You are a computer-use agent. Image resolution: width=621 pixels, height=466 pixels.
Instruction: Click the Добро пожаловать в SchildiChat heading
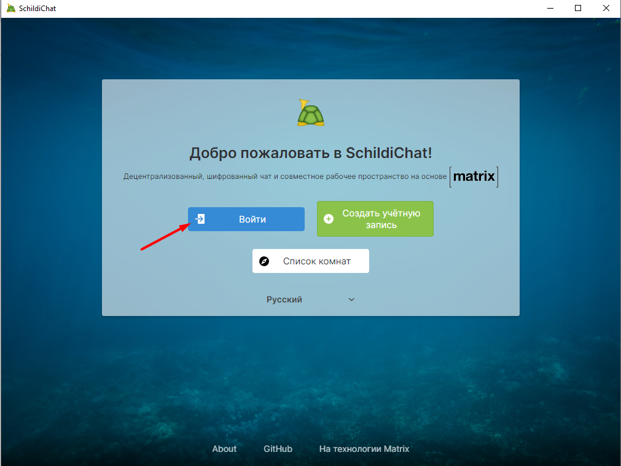point(311,153)
